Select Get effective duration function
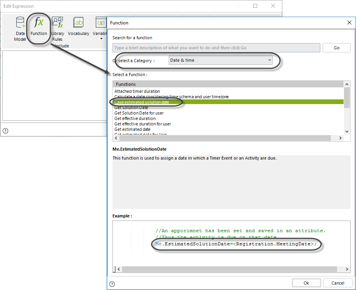 coord(135,118)
